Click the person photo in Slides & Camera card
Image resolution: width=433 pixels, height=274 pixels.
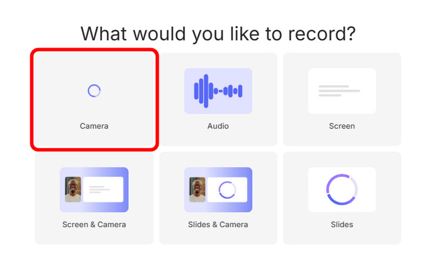197,190
